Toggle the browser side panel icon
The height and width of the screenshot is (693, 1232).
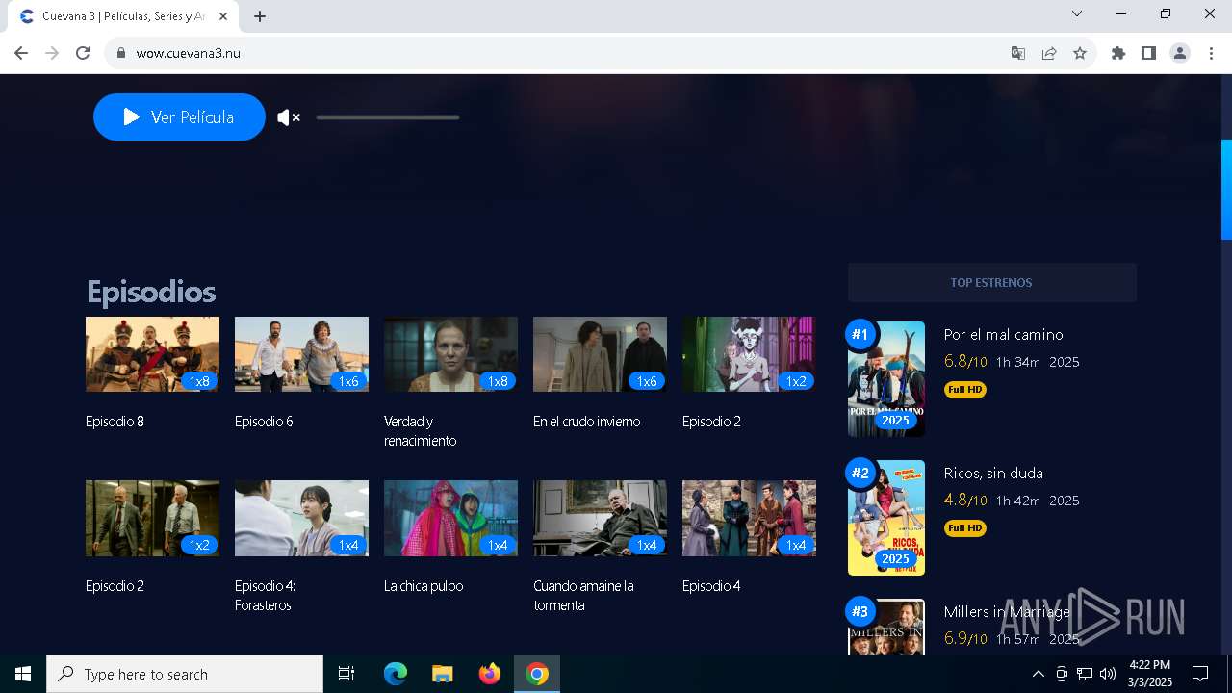[1149, 53]
